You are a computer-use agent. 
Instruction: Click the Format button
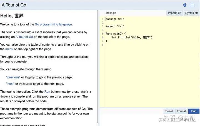pyautogui.click(x=181, y=111)
